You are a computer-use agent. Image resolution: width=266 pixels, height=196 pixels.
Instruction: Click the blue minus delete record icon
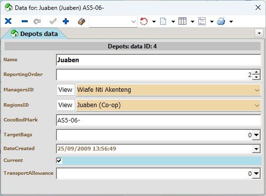(x=25, y=21)
